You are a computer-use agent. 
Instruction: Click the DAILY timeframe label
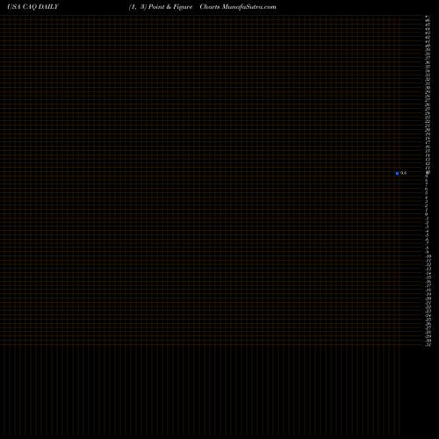(x=48, y=7)
